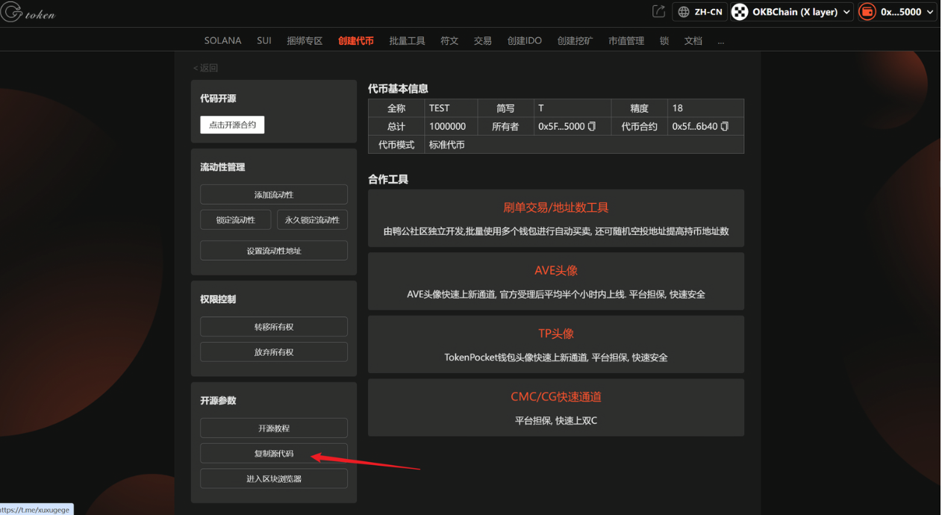945x515 pixels.
Task: Click the 代币基本信息 heading
Action: coord(398,89)
